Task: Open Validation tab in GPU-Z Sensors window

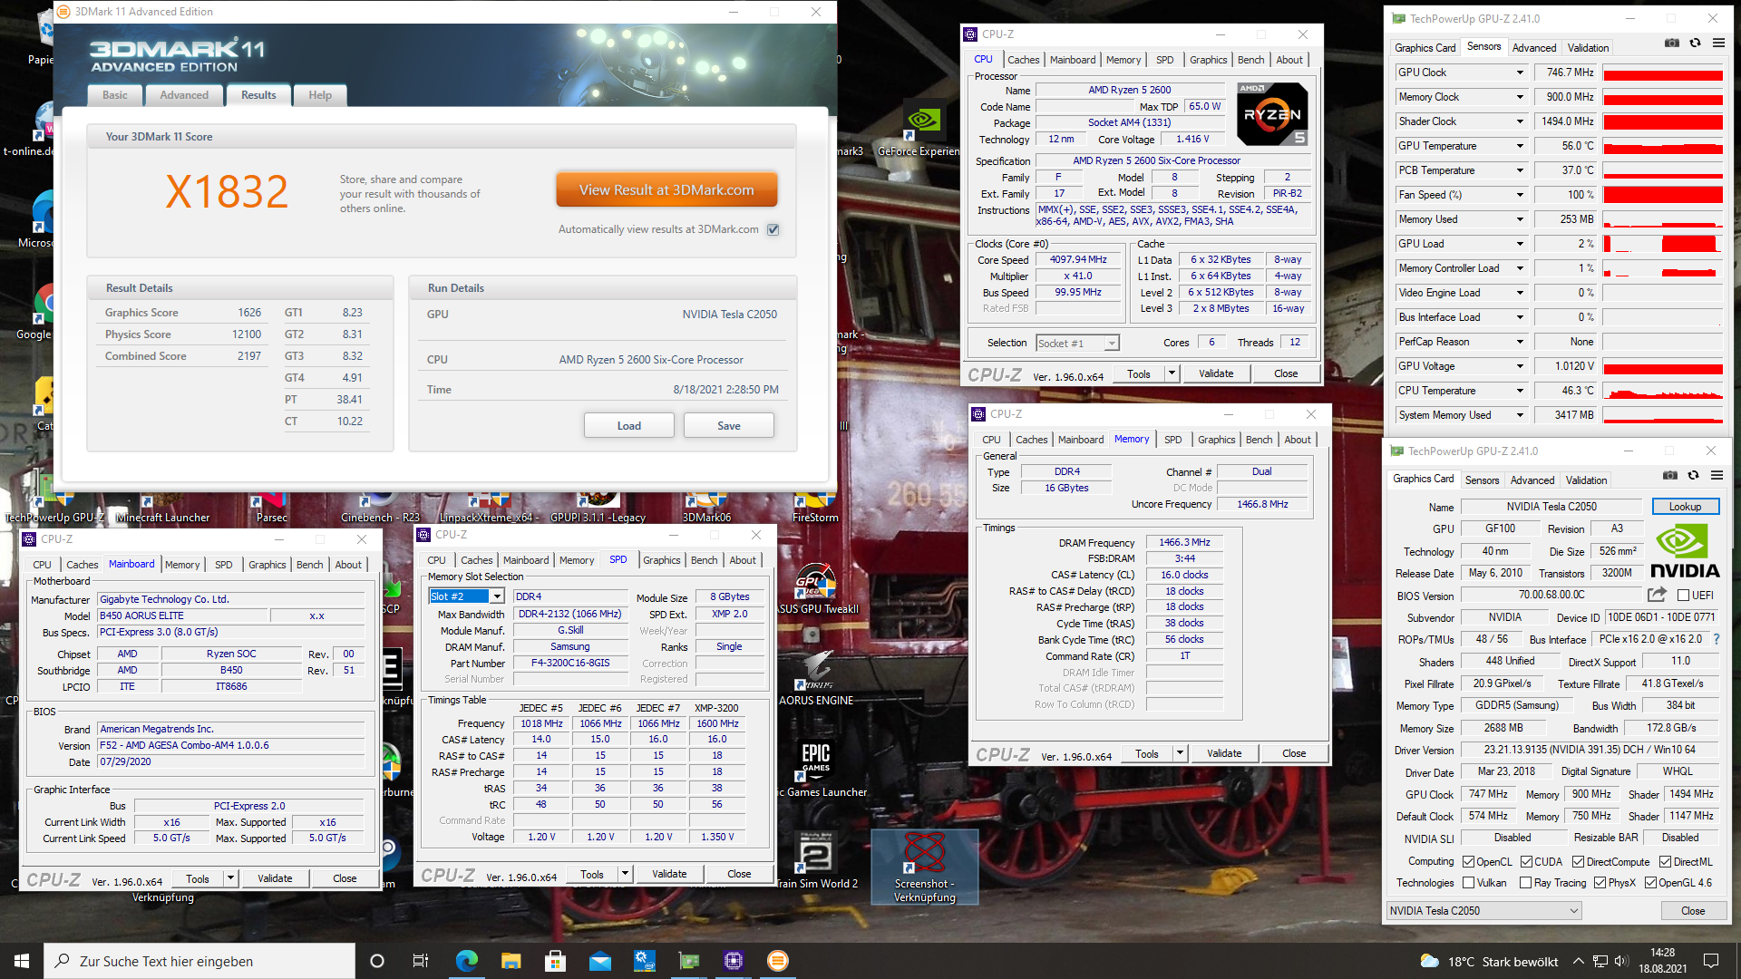Action: (1588, 48)
